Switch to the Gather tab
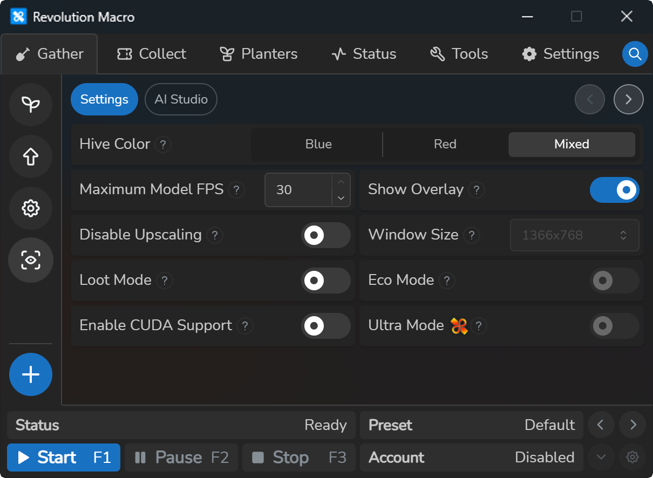Image resolution: width=653 pixels, height=478 pixels. (49, 54)
